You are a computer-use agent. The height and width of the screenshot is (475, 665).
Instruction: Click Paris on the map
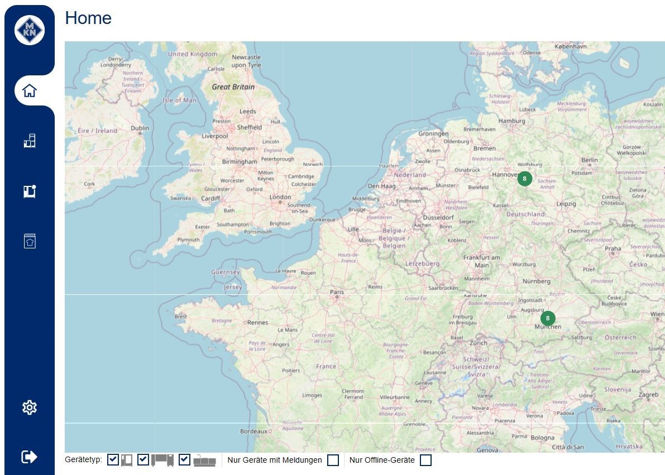[x=337, y=292]
